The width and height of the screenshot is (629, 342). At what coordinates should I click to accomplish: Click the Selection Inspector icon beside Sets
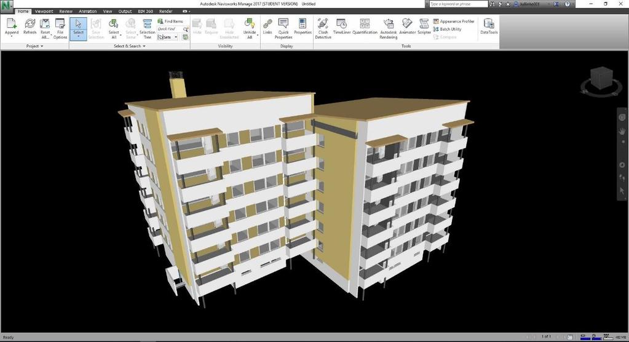(185, 37)
